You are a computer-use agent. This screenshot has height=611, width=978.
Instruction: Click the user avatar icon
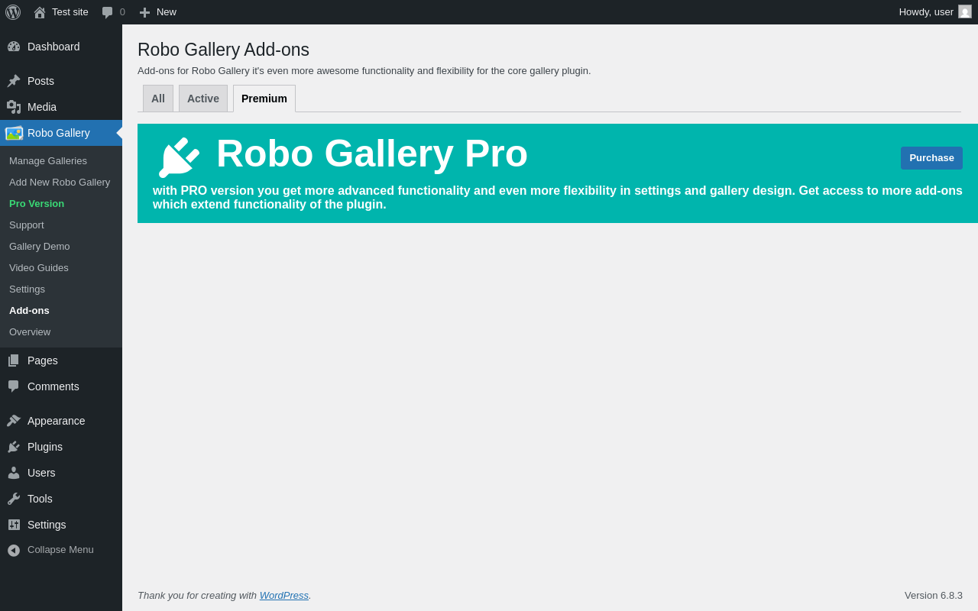coord(965,11)
